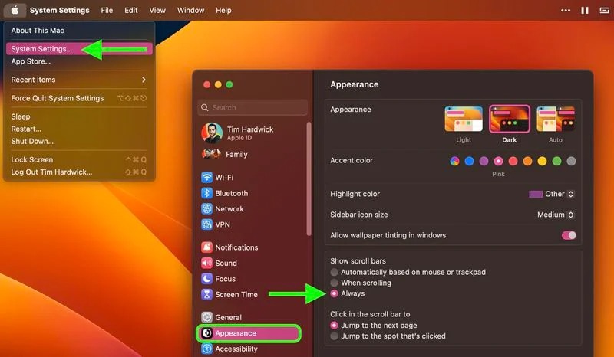
Task: Click the search magnifier icon
Action: pyautogui.click(x=205, y=107)
